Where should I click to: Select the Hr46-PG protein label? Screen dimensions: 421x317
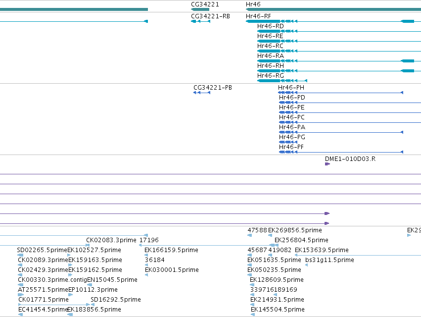(292, 137)
